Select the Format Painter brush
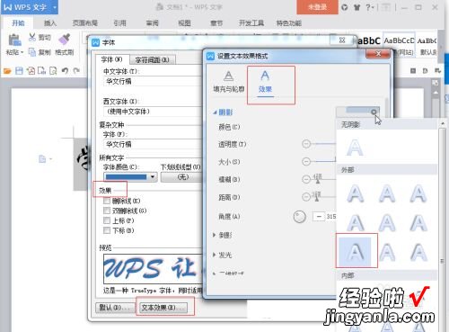The height and width of the screenshot is (332, 449). coord(65,39)
